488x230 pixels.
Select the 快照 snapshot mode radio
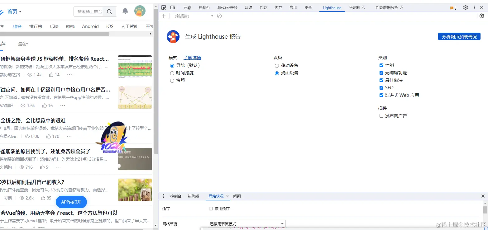click(172, 81)
